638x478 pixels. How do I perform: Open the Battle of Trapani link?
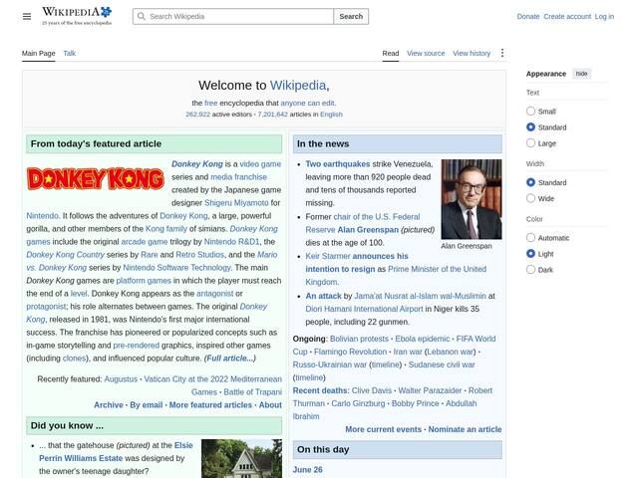[x=252, y=392]
